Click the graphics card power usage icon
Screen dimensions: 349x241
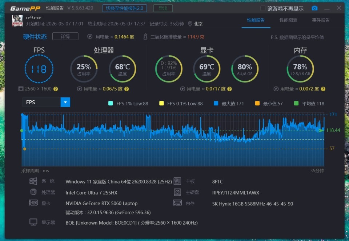[182, 89]
